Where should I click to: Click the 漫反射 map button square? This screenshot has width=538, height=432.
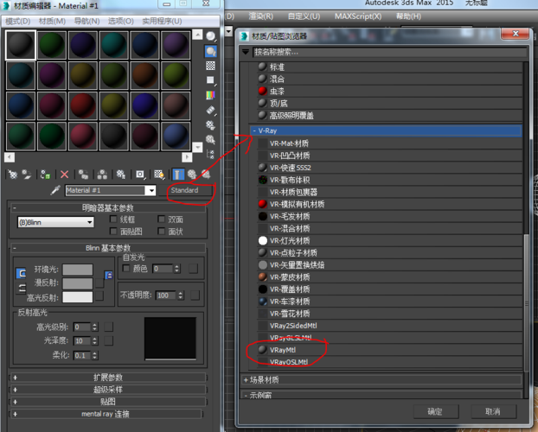[99, 283]
